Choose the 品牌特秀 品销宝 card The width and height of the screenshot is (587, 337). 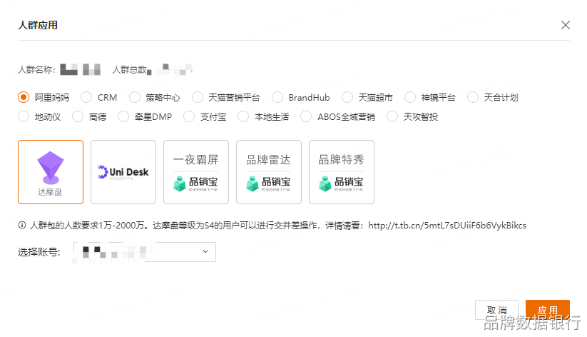(x=342, y=172)
